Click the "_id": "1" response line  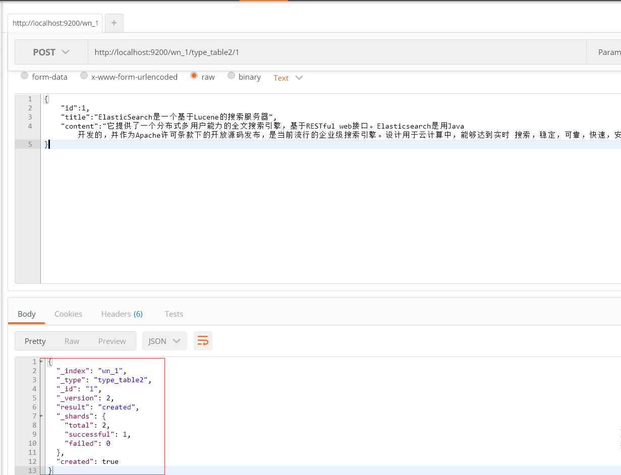click(x=79, y=389)
